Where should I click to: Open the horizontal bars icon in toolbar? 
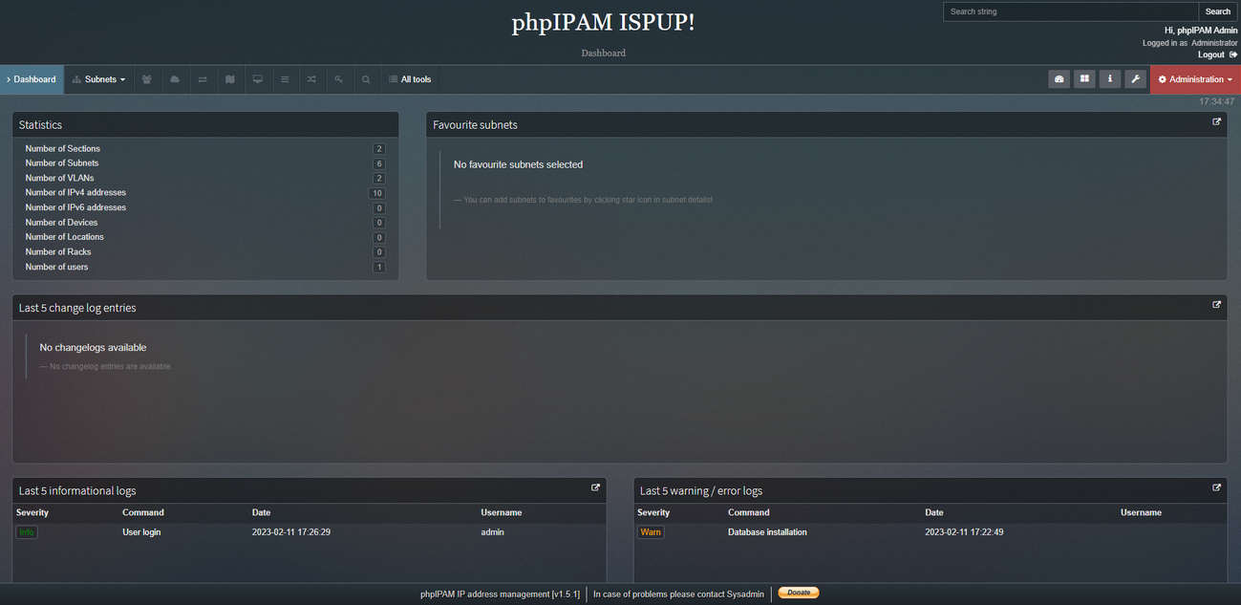click(285, 79)
